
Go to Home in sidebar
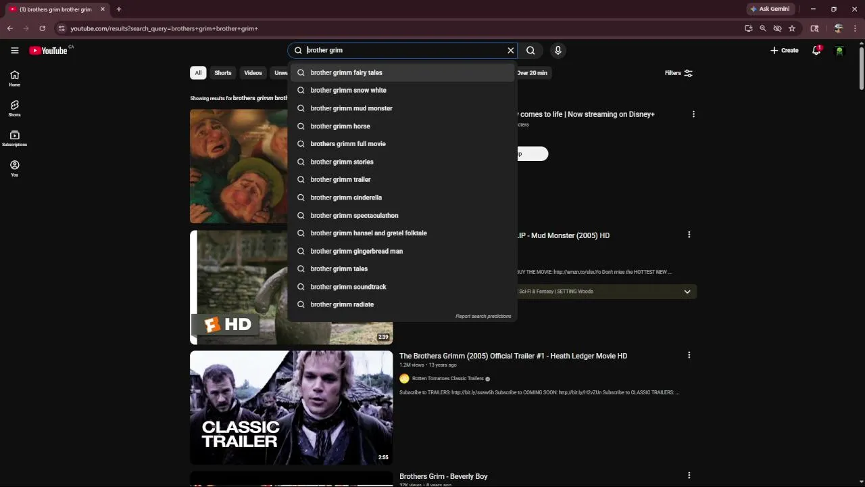(x=14, y=78)
